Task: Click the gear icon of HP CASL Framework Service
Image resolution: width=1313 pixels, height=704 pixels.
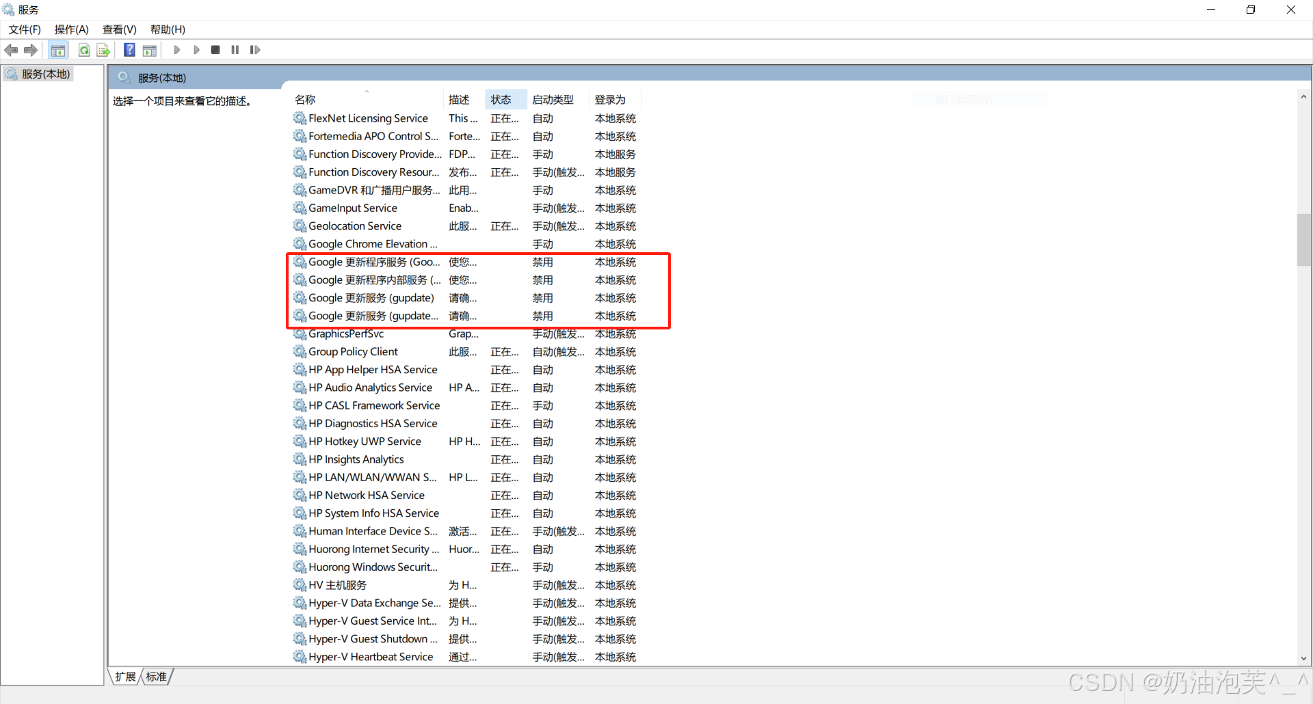Action: pos(300,405)
